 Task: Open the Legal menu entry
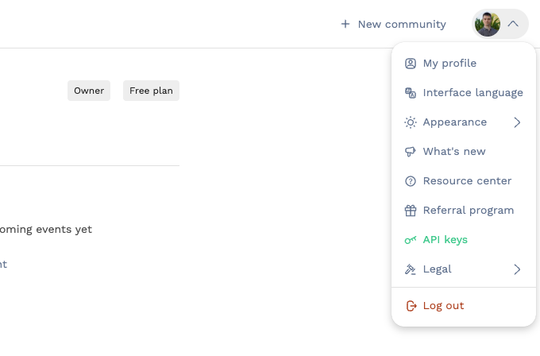point(464,269)
